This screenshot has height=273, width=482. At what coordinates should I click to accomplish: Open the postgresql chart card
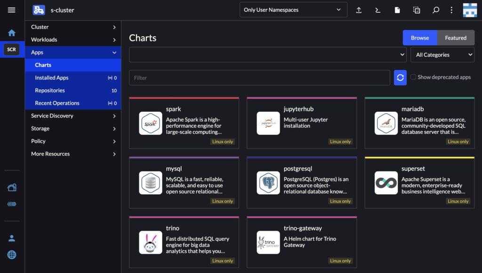coord(302,182)
